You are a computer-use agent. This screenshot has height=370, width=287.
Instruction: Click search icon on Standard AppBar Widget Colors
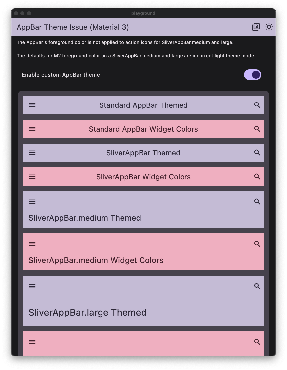257,129
